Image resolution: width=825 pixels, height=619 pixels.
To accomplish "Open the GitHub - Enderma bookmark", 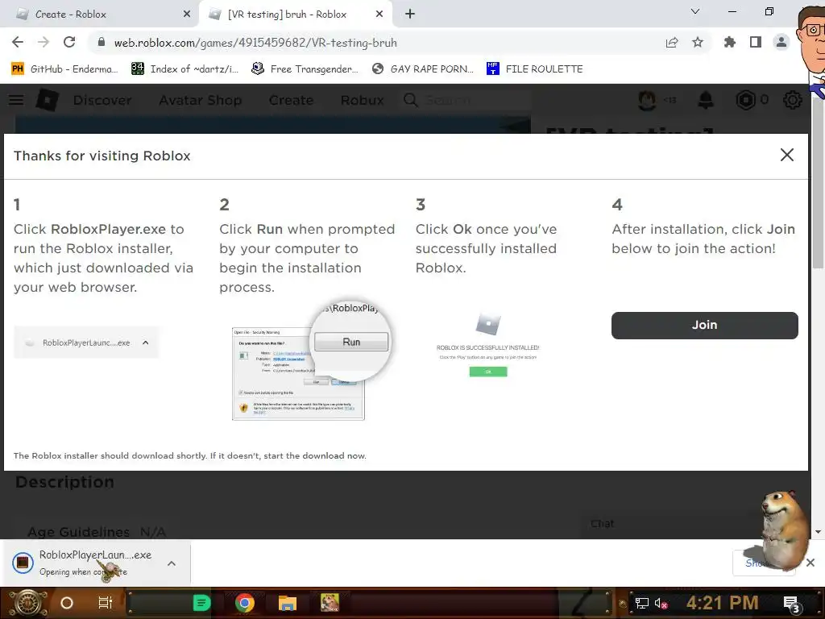I will pyautogui.click(x=64, y=69).
